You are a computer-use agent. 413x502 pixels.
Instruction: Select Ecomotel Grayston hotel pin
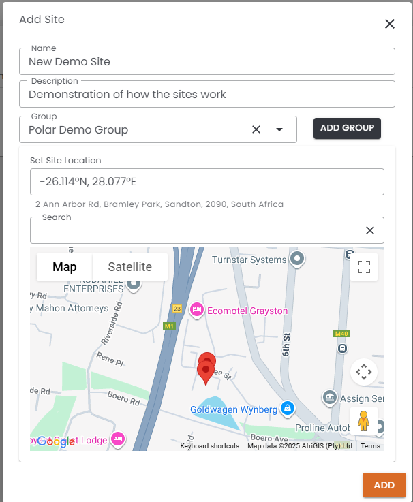coord(197,310)
